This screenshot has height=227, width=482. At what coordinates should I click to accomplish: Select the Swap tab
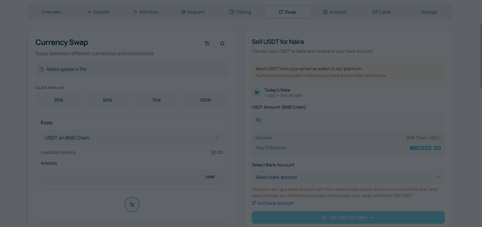tap(287, 12)
